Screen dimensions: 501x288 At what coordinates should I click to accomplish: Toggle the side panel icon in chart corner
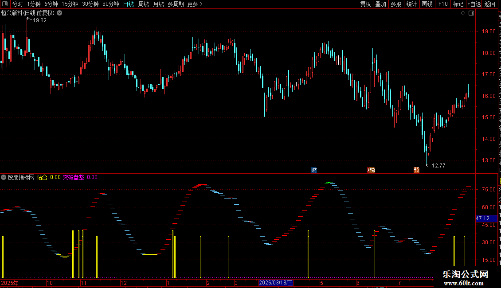(x=471, y=13)
